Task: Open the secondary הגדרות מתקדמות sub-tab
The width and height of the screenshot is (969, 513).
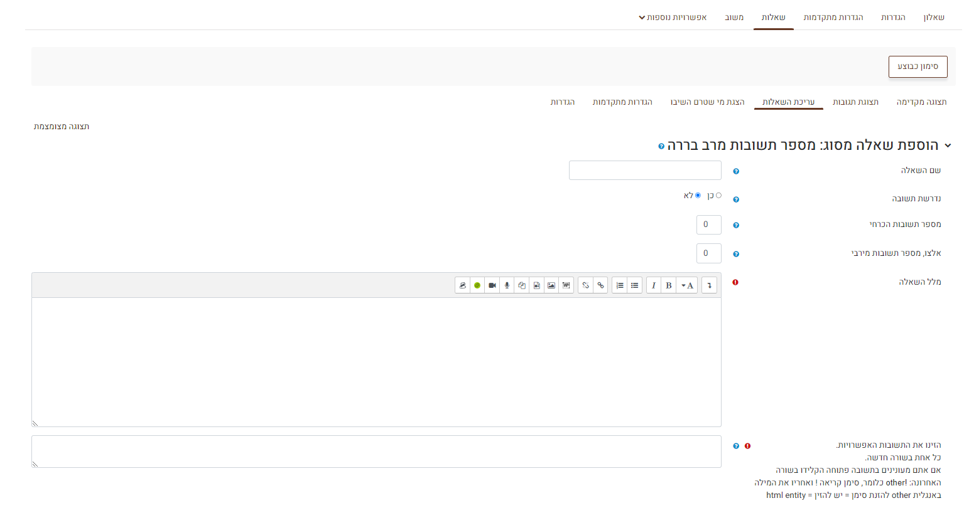Action: 622,102
